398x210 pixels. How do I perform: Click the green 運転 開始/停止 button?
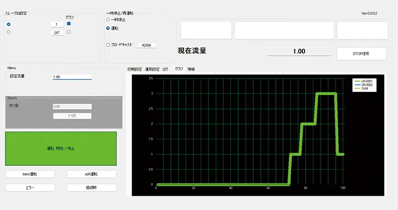(61, 148)
